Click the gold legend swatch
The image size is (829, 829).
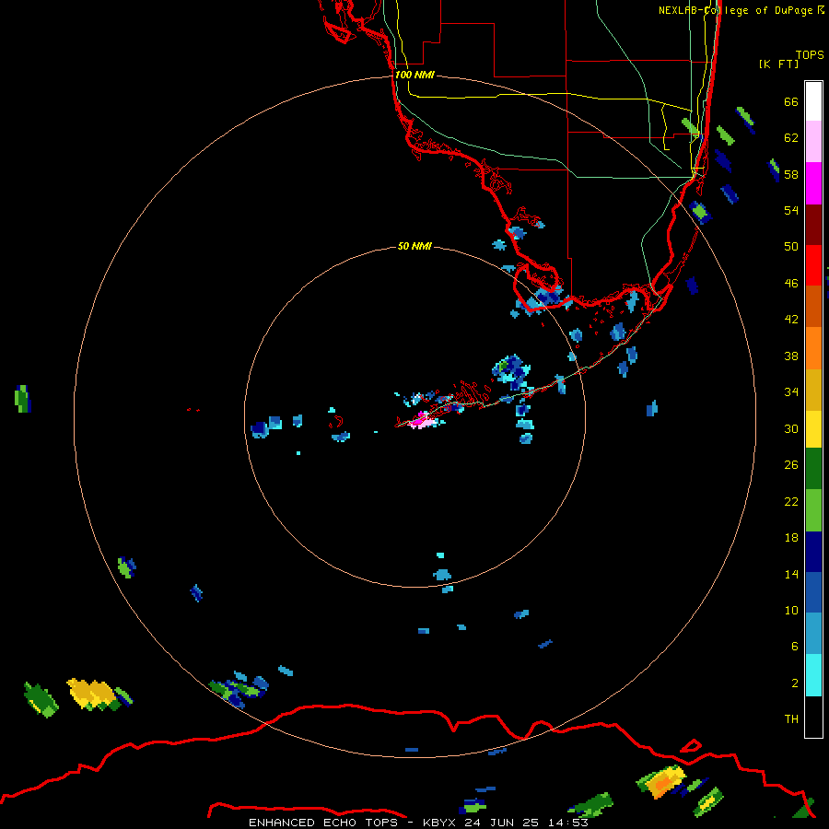pyautogui.click(x=813, y=390)
